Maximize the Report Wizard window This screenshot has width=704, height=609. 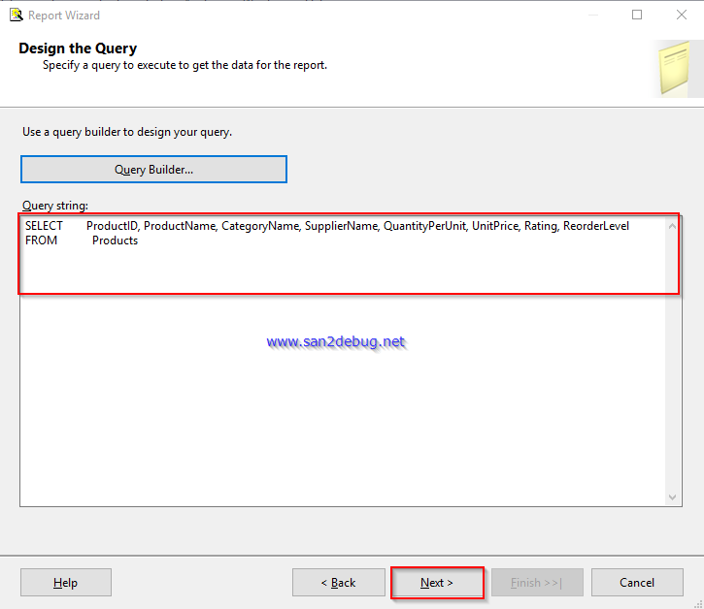637,15
